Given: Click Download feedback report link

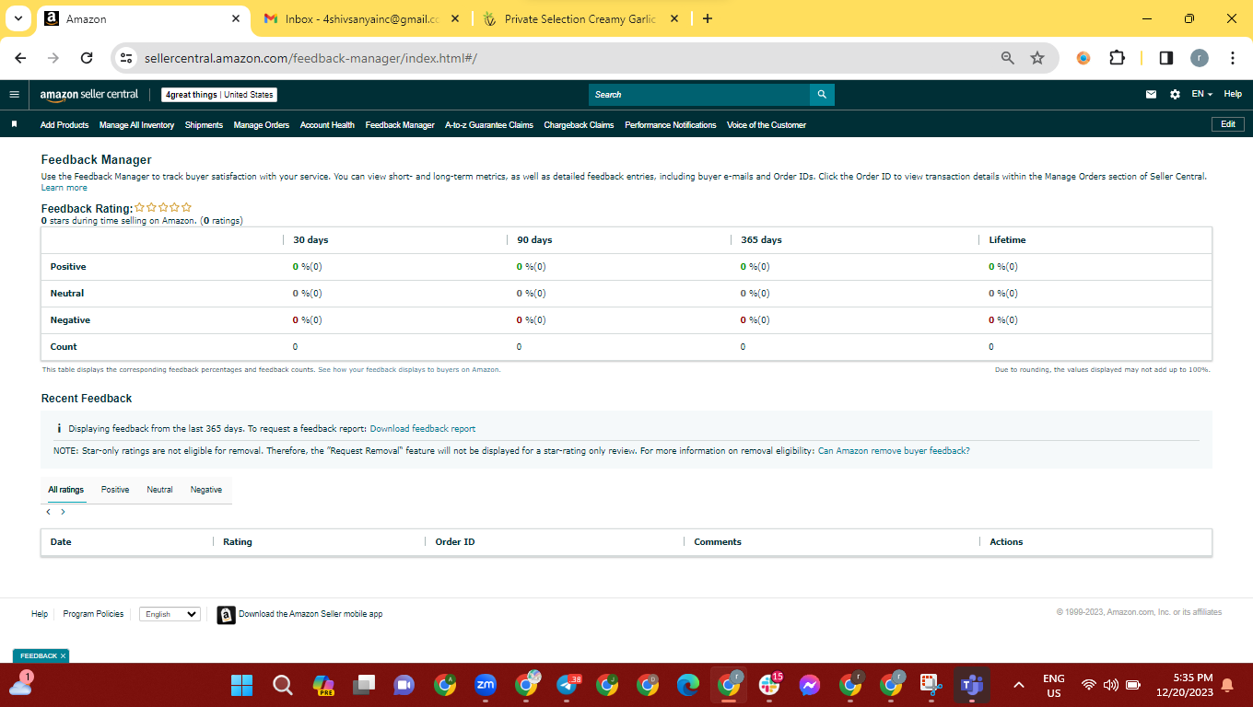Looking at the screenshot, I should point(423,429).
